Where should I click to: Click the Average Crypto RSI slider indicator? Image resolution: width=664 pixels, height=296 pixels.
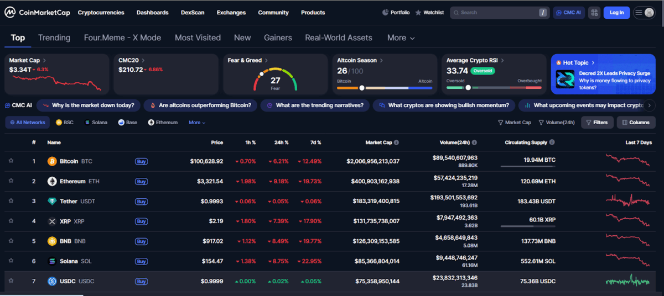[468, 88]
